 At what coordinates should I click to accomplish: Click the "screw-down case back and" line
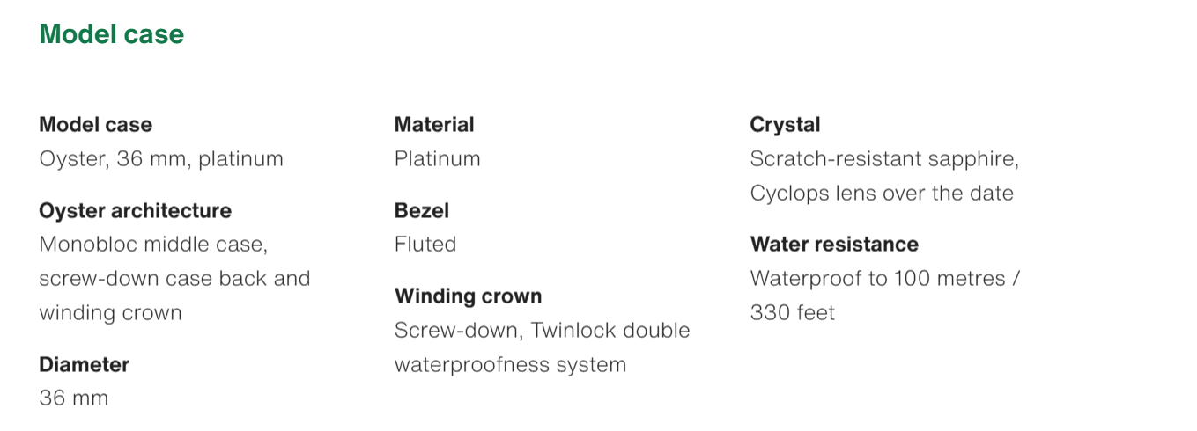coord(174,278)
